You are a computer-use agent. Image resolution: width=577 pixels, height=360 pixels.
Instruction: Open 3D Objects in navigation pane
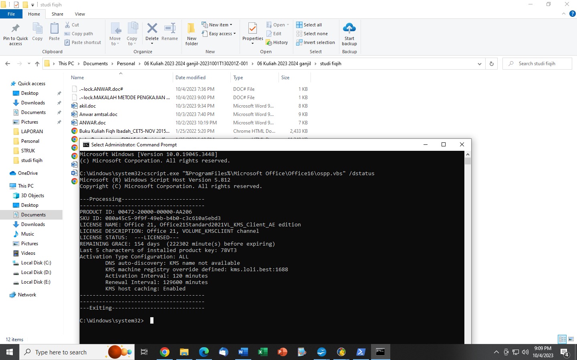click(x=32, y=196)
